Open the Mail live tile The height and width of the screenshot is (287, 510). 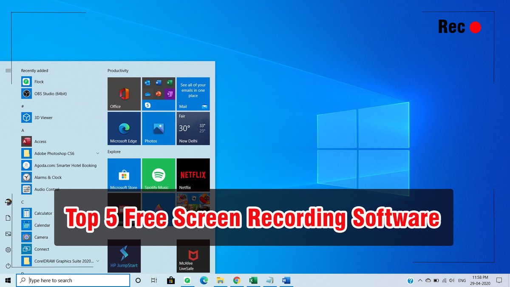[x=193, y=94]
